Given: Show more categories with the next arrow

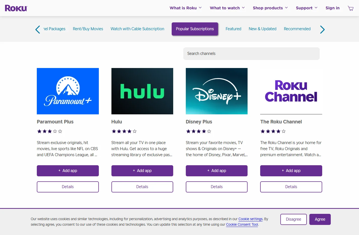Looking at the screenshot, I should (322, 29).
